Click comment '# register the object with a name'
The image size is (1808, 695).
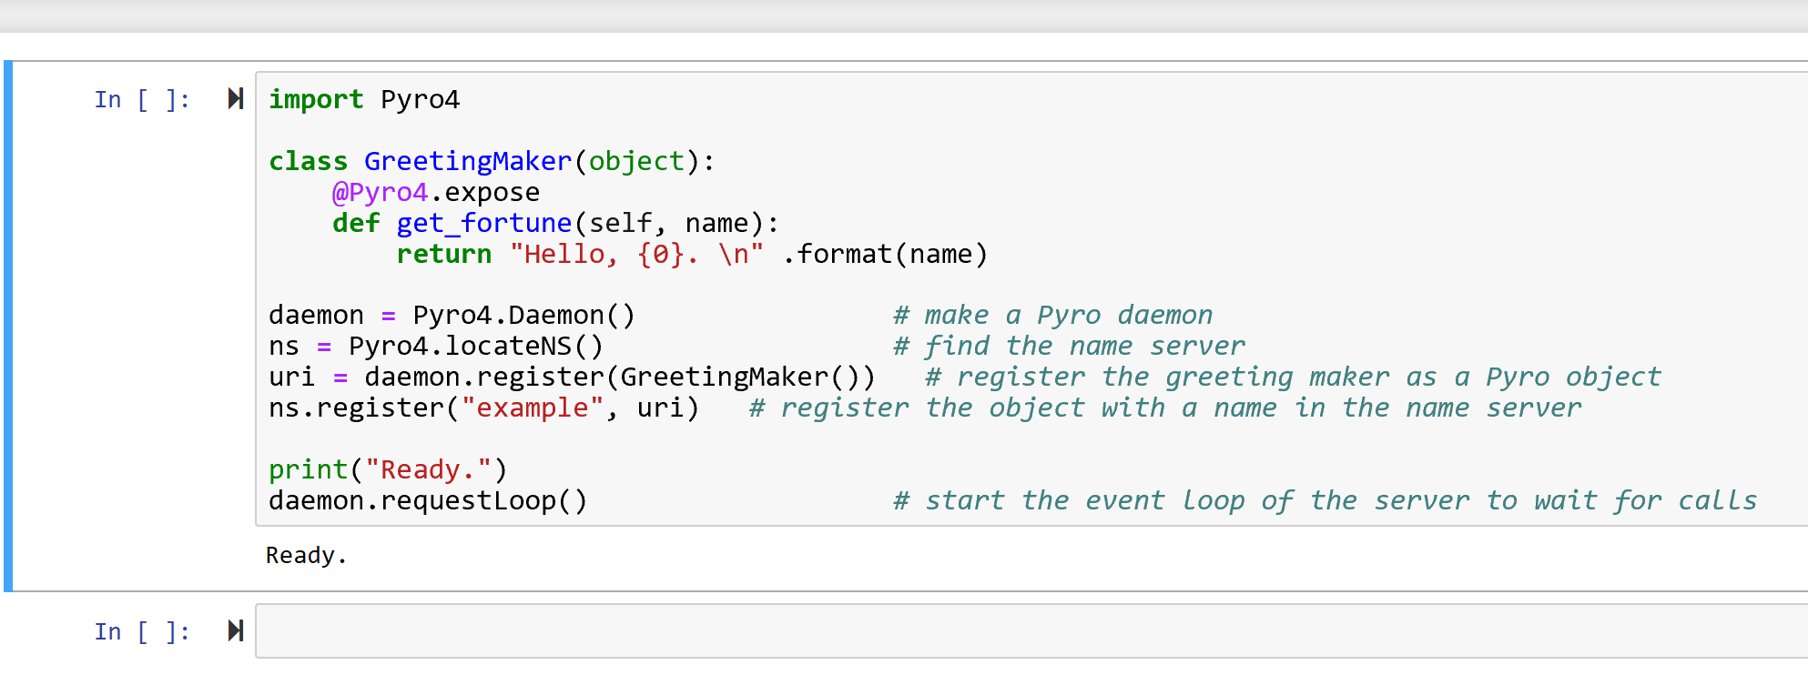point(1012,408)
